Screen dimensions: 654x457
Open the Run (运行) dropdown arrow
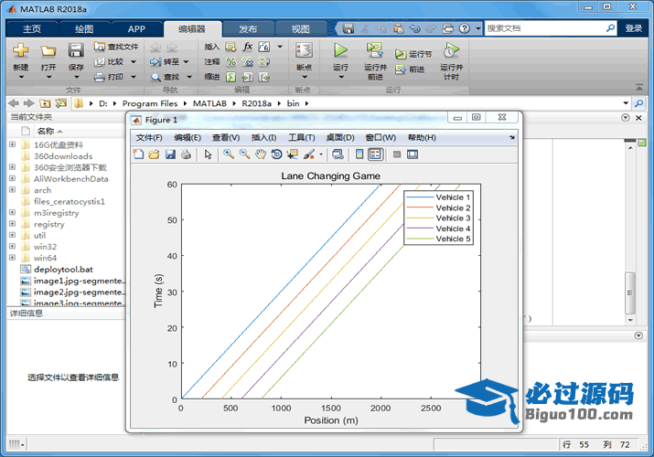(341, 77)
